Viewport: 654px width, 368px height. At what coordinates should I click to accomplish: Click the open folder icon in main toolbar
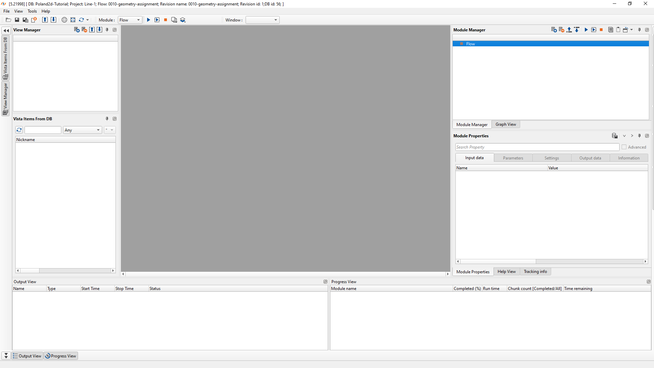click(x=9, y=20)
